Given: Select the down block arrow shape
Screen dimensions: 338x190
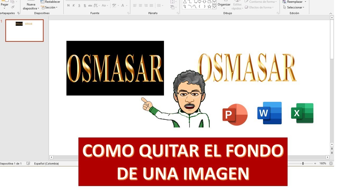Looking at the screenshot, I should (204, 2).
